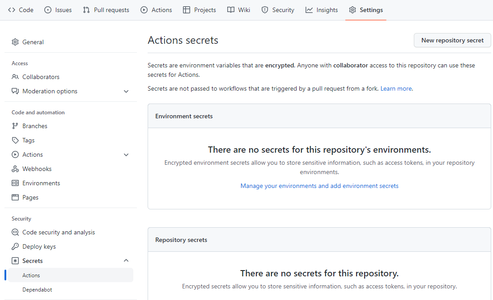This screenshot has height=300, width=493.
Task: Click the Deploy keys key icon
Action: click(x=15, y=246)
